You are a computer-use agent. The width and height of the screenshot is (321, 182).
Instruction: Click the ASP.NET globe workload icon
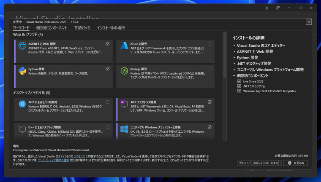pos(22,45)
